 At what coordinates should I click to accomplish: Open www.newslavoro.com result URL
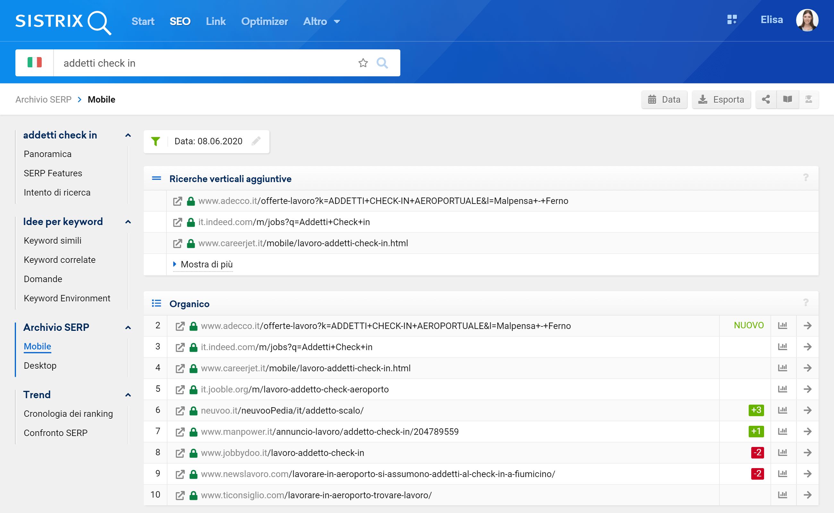tap(378, 474)
